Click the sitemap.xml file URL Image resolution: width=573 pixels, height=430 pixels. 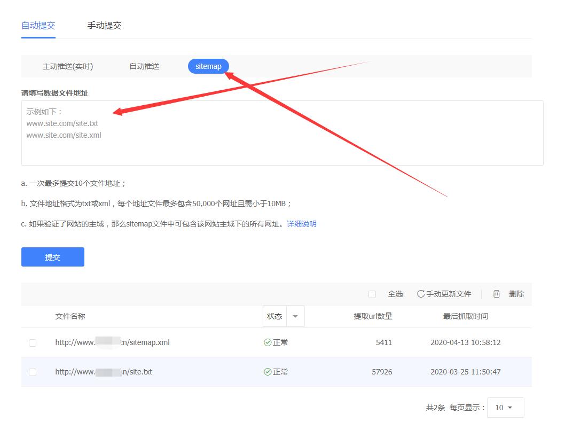tap(112, 342)
